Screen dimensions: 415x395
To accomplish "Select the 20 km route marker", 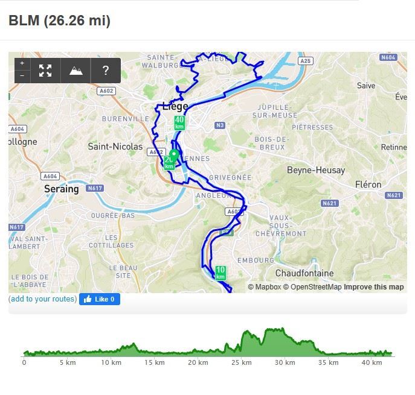I will tap(169, 162).
